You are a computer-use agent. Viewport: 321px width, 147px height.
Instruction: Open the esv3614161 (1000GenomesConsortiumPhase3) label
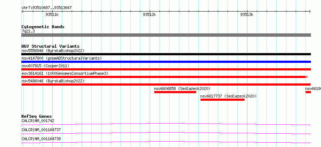(x=65, y=73)
